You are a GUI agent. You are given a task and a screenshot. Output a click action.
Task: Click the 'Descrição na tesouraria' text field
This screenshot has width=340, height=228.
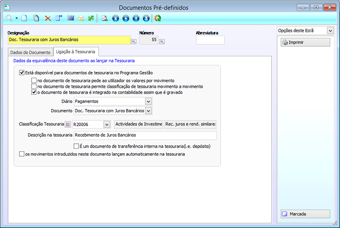pos(145,135)
